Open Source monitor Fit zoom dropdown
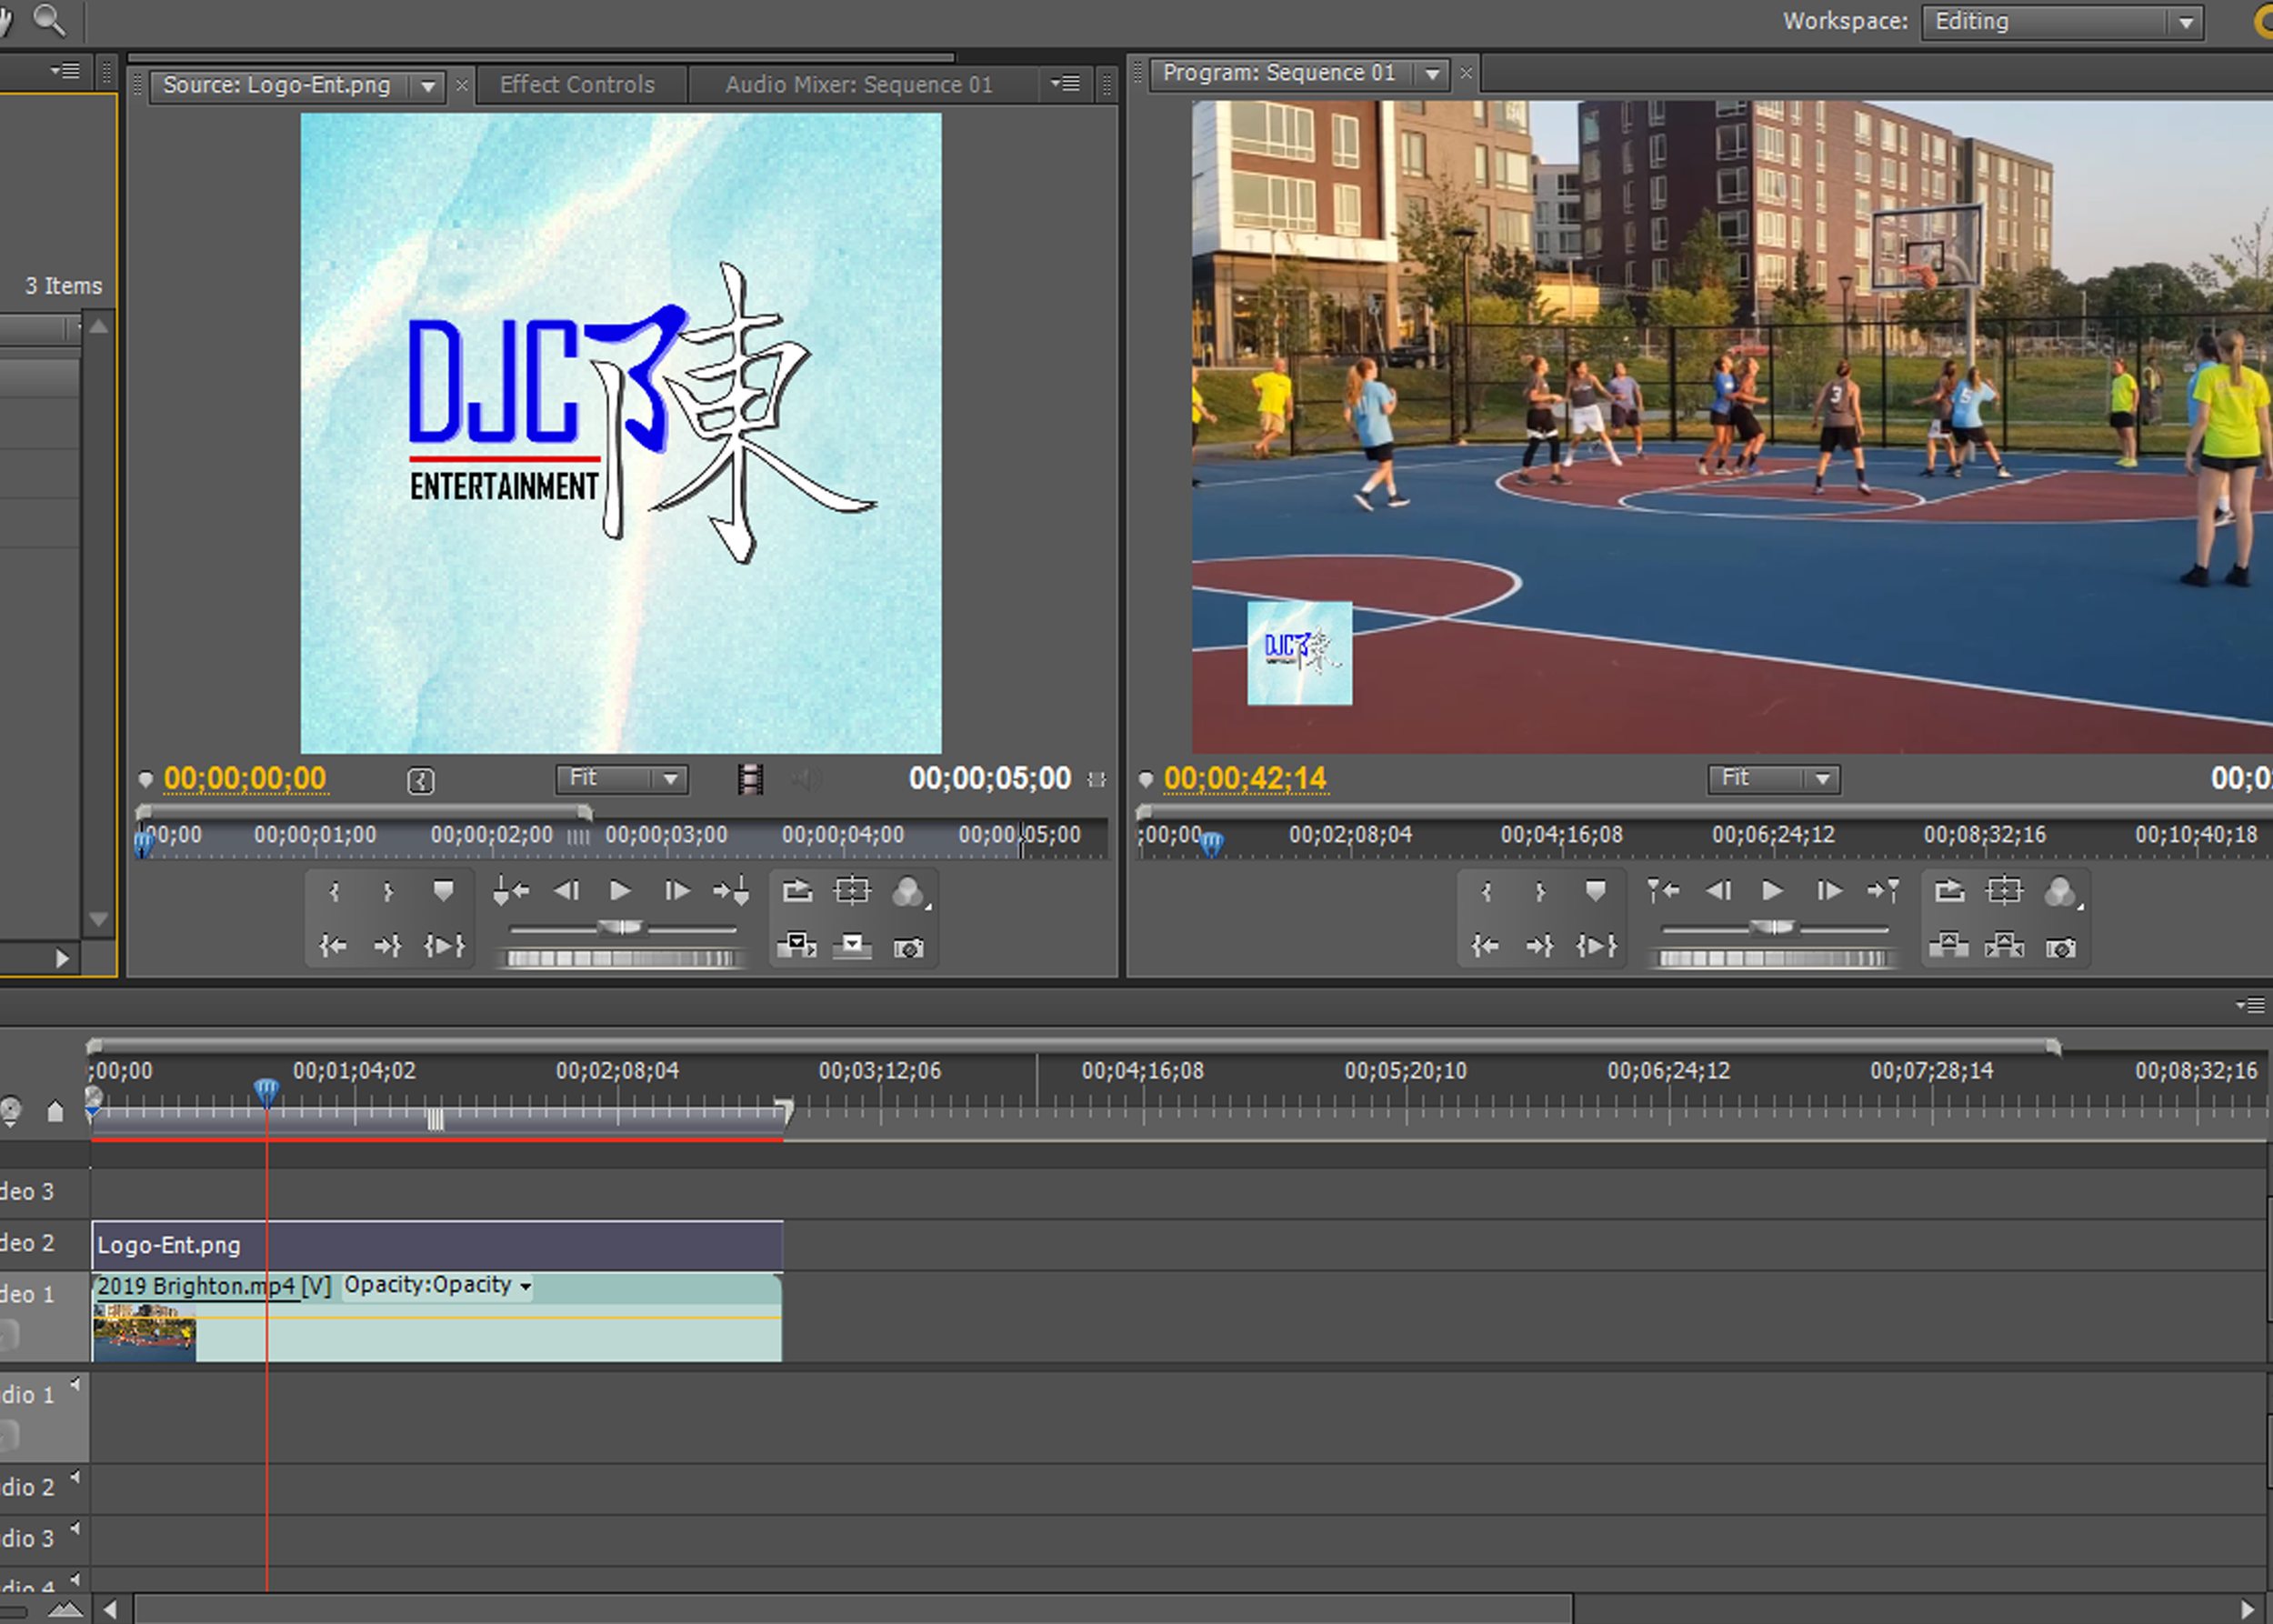 622,778
